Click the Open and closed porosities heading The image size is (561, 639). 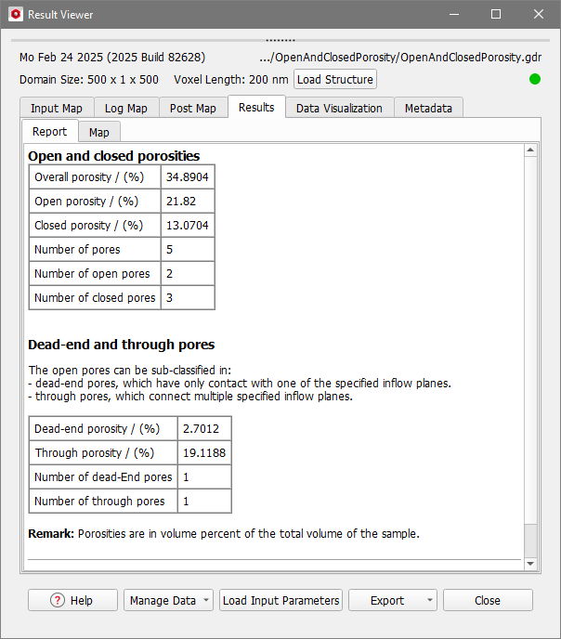(113, 156)
